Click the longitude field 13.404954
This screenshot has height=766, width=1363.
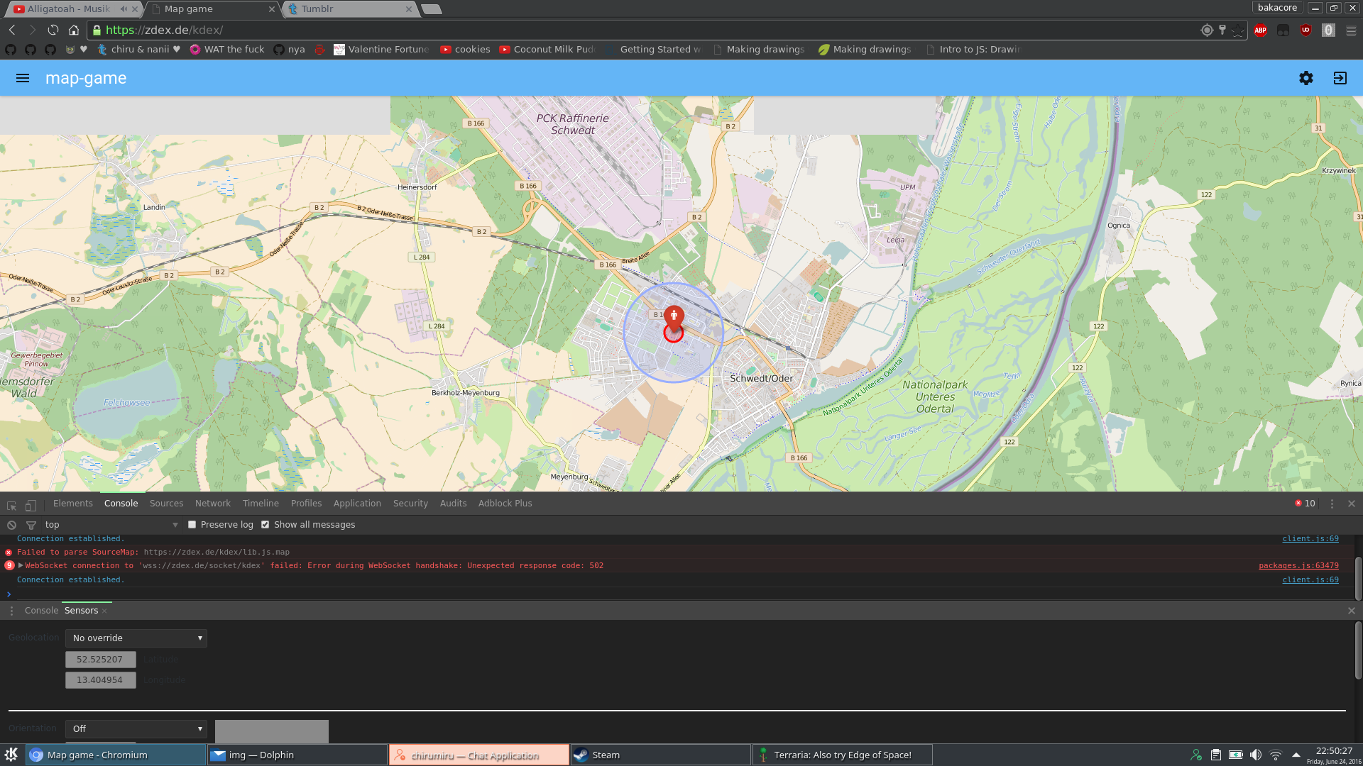100,680
